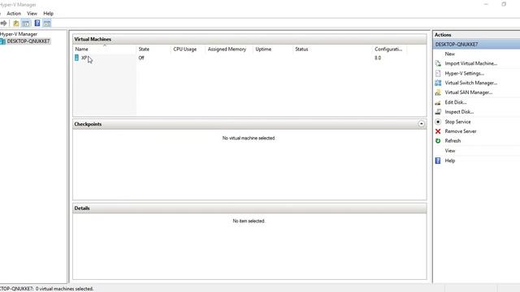Click the forward arrow toolbar icon
This screenshot has height=292, width=520.
point(3,24)
